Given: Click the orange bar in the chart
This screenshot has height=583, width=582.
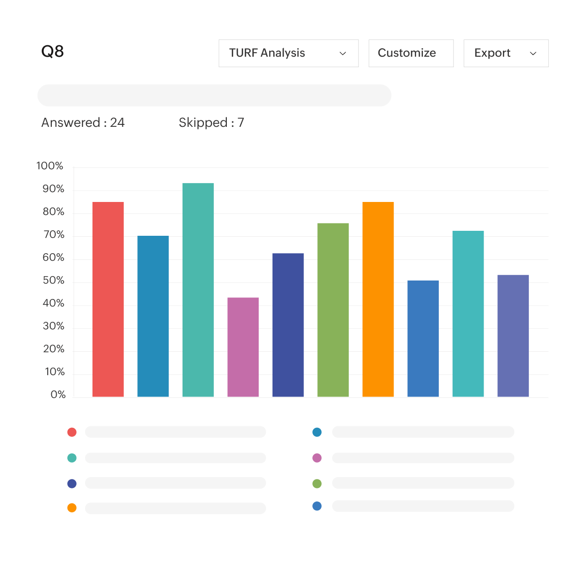Looking at the screenshot, I should pos(378,298).
